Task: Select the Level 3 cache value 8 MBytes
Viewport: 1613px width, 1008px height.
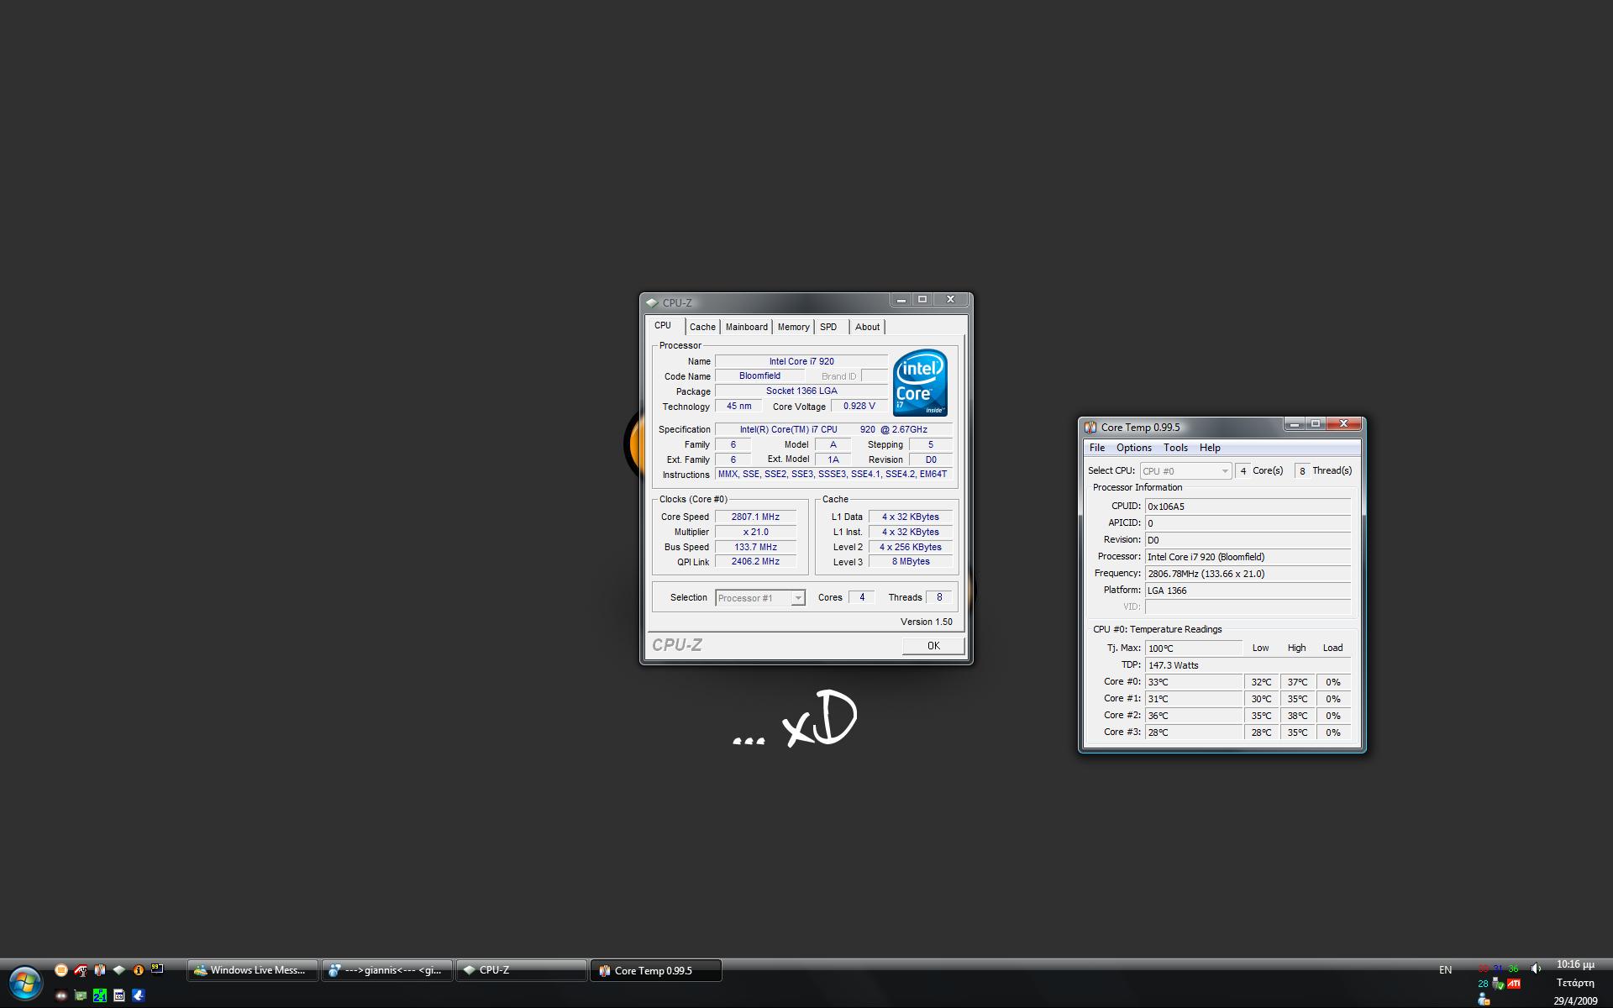Action: pyautogui.click(x=911, y=562)
